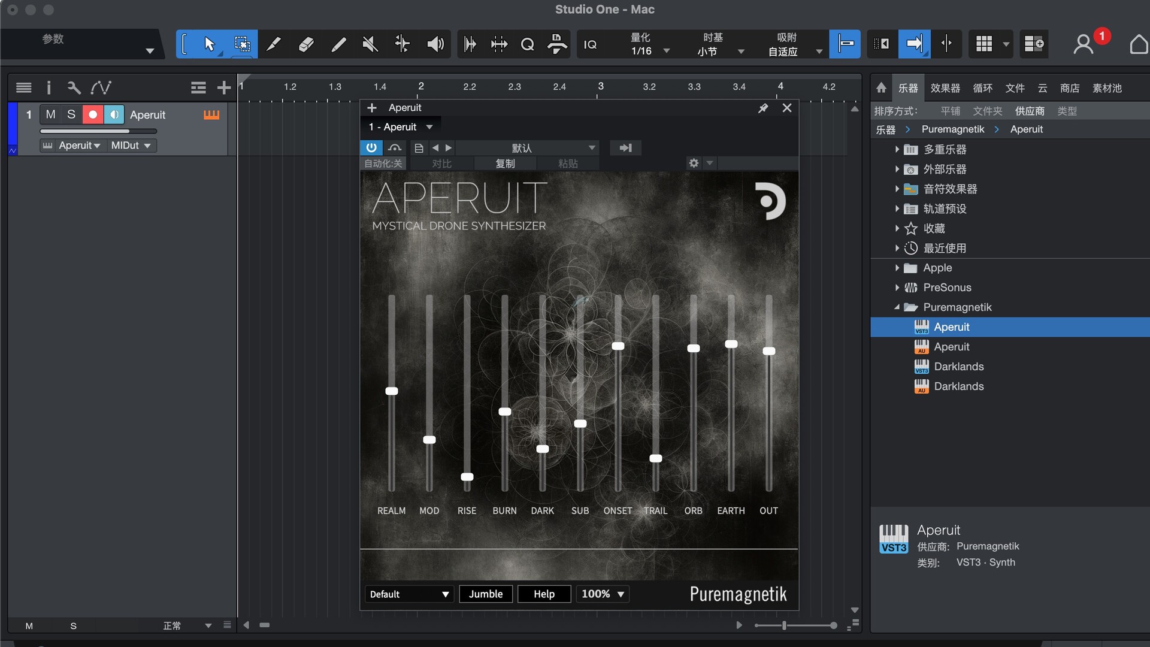
Task: Click the Quantize Q icon
Action: tap(528, 44)
